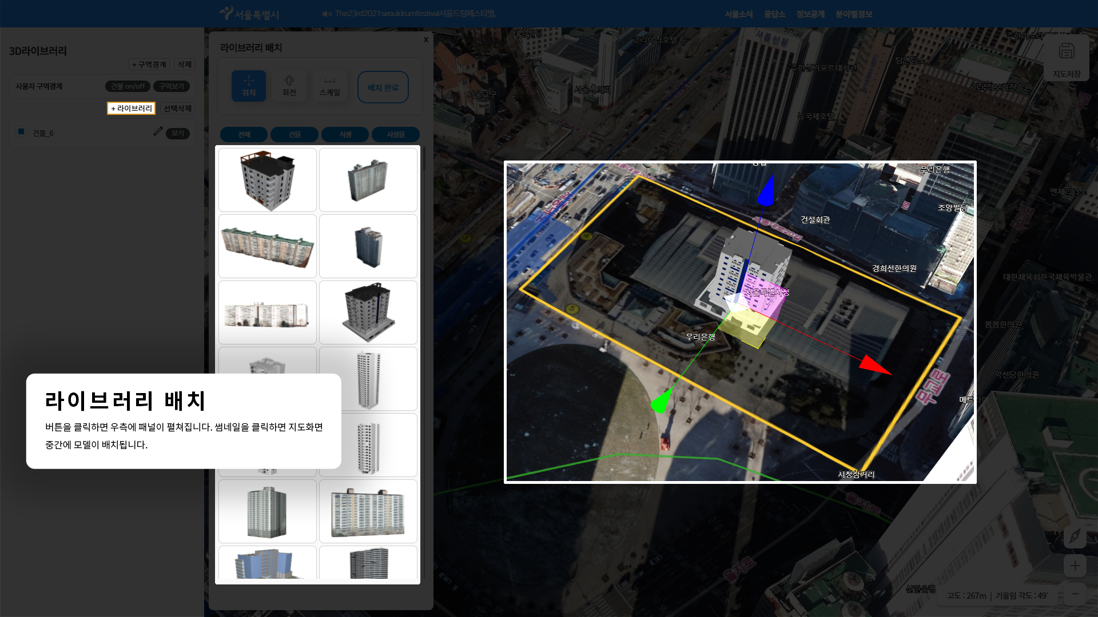The image size is (1098, 617).
Task: Select the small glass apartment thumbnail
Action: point(368,180)
